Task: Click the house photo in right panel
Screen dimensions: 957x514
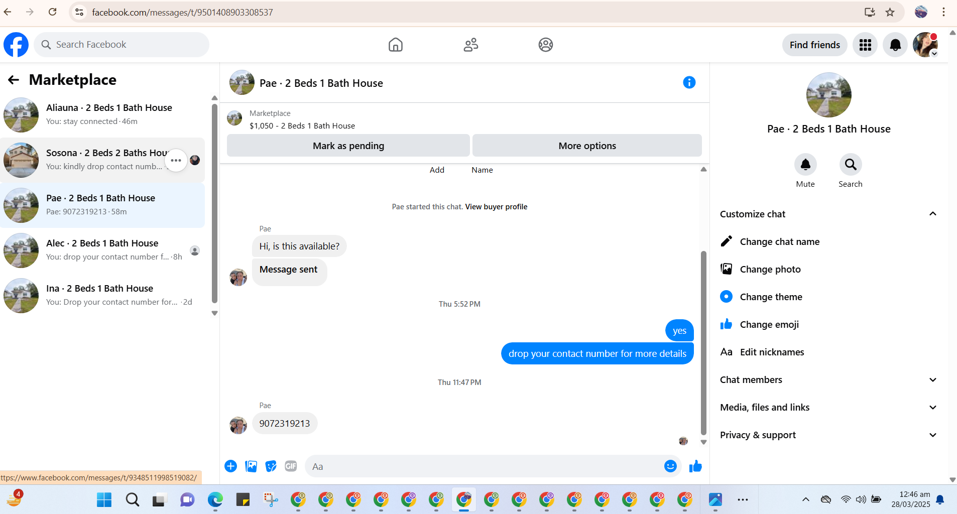Action: [829, 95]
